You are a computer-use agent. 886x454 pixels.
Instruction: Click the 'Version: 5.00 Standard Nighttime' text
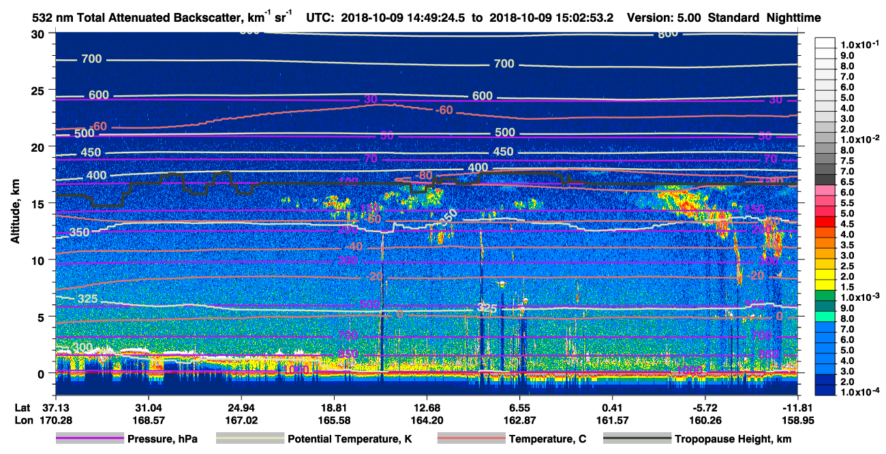click(723, 18)
